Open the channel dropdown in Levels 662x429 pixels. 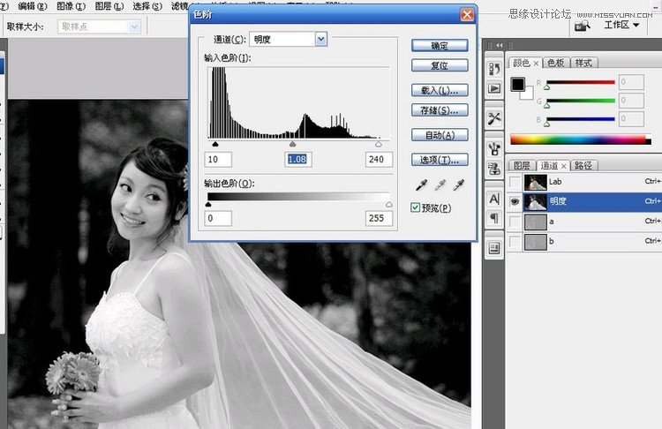click(x=321, y=39)
